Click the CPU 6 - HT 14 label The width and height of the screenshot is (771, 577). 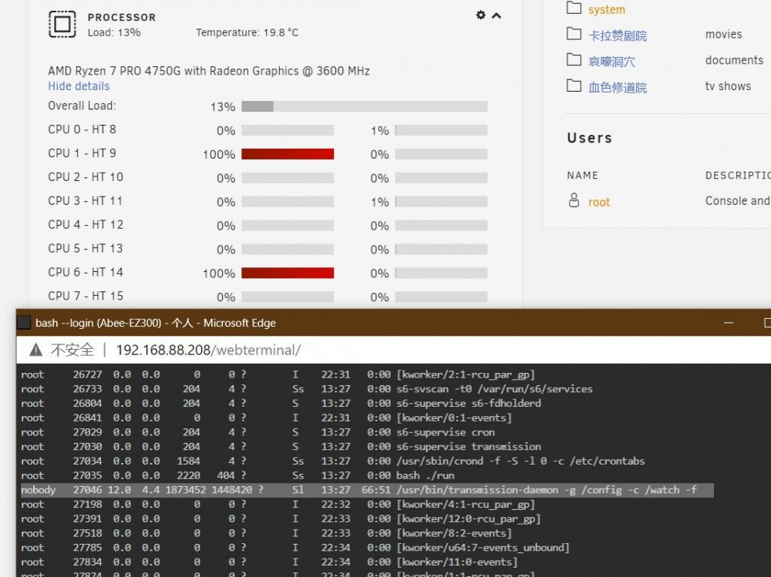coord(86,272)
